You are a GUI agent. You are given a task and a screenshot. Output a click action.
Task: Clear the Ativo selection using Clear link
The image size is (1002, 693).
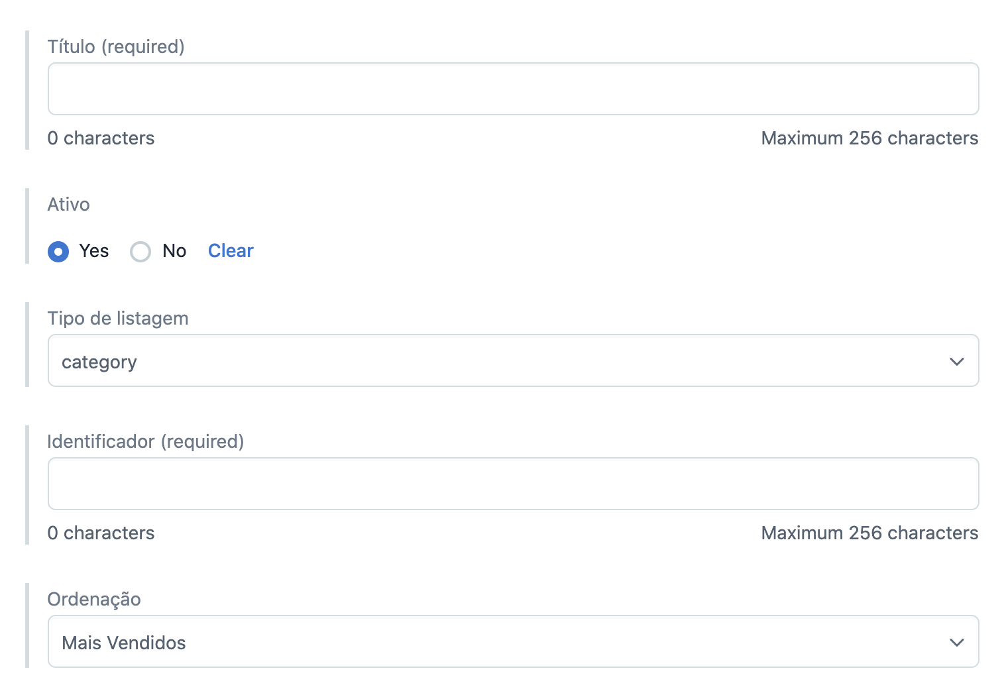[x=231, y=251]
